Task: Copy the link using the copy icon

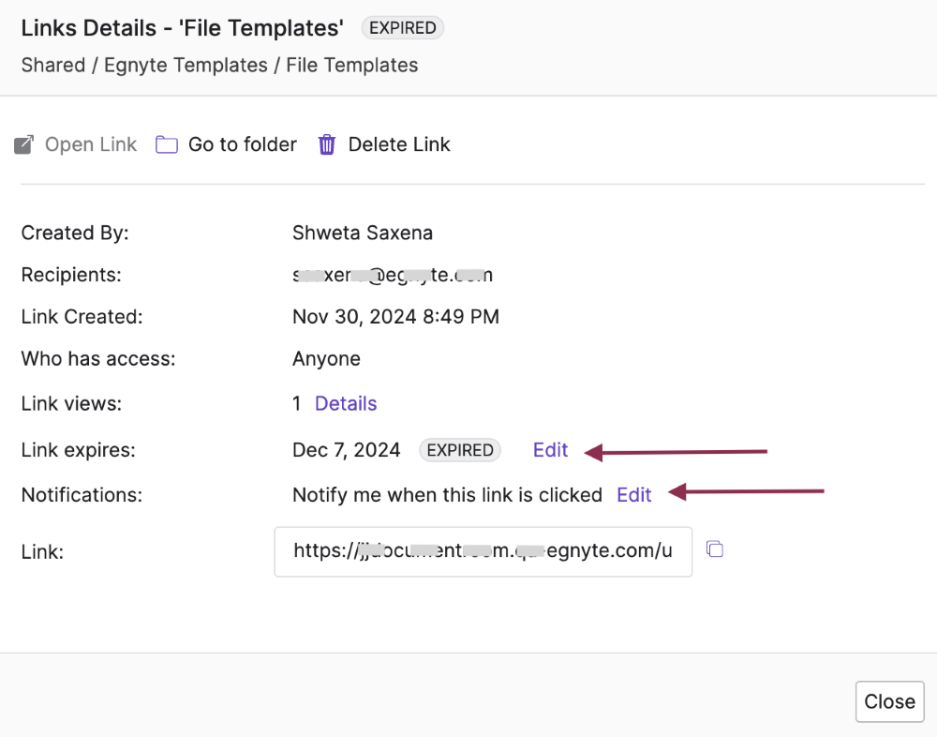Action: 715,549
